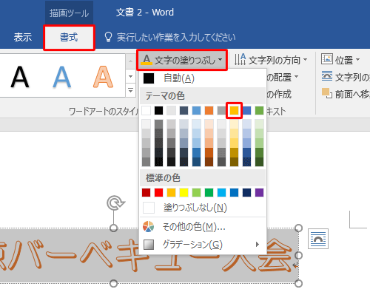Image resolution: width=370 pixels, height=292 pixels.
Task: Click the 文字列の折り返し icon in ribbon
Action: [x=327, y=76]
